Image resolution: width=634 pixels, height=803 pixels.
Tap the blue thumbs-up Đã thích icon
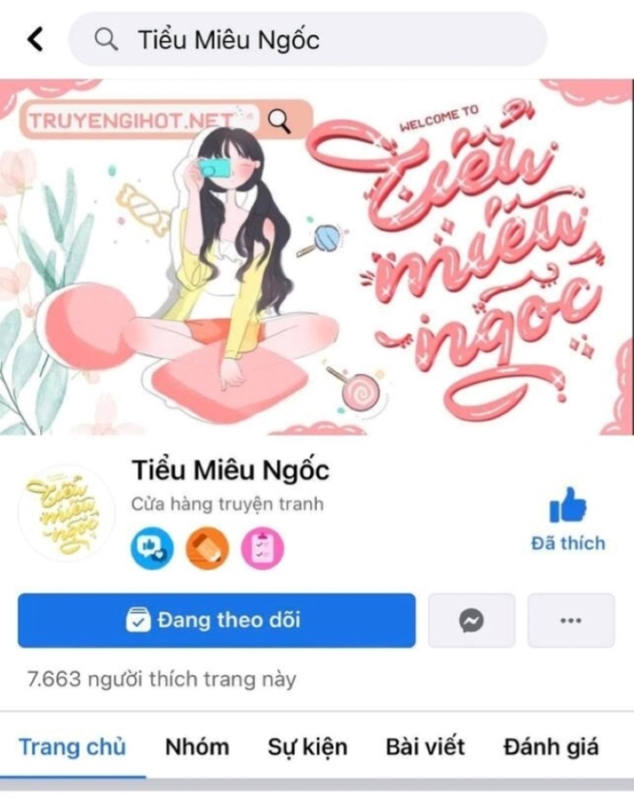(568, 505)
